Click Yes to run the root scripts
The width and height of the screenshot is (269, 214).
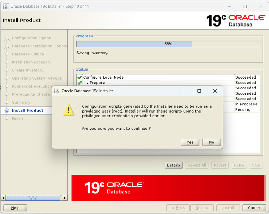pos(190,142)
